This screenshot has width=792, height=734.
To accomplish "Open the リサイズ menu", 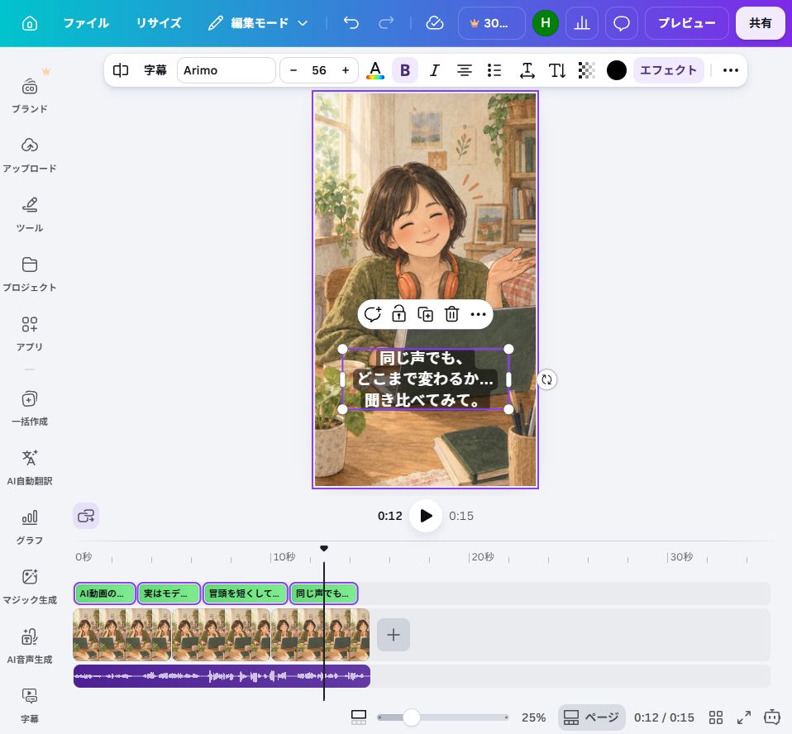I will (159, 23).
